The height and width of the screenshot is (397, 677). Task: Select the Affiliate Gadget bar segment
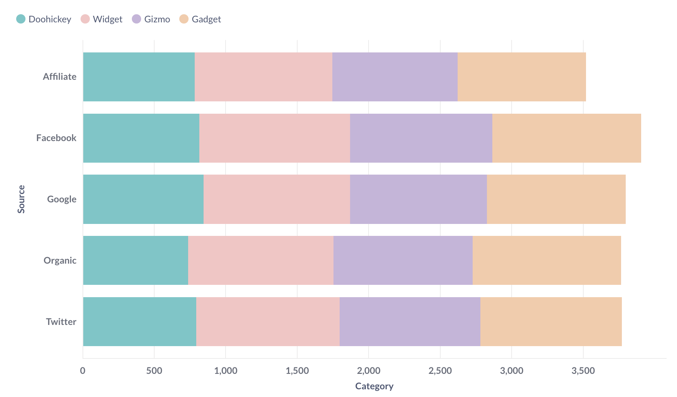coord(522,77)
